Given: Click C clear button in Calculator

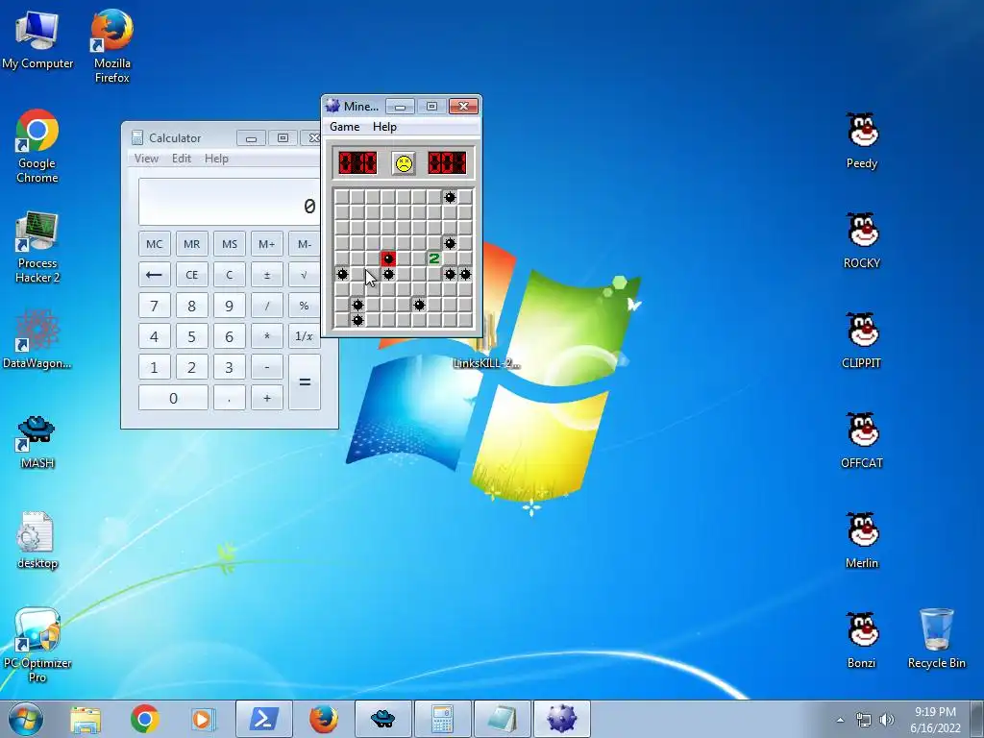Looking at the screenshot, I should (x=229, y=275).
